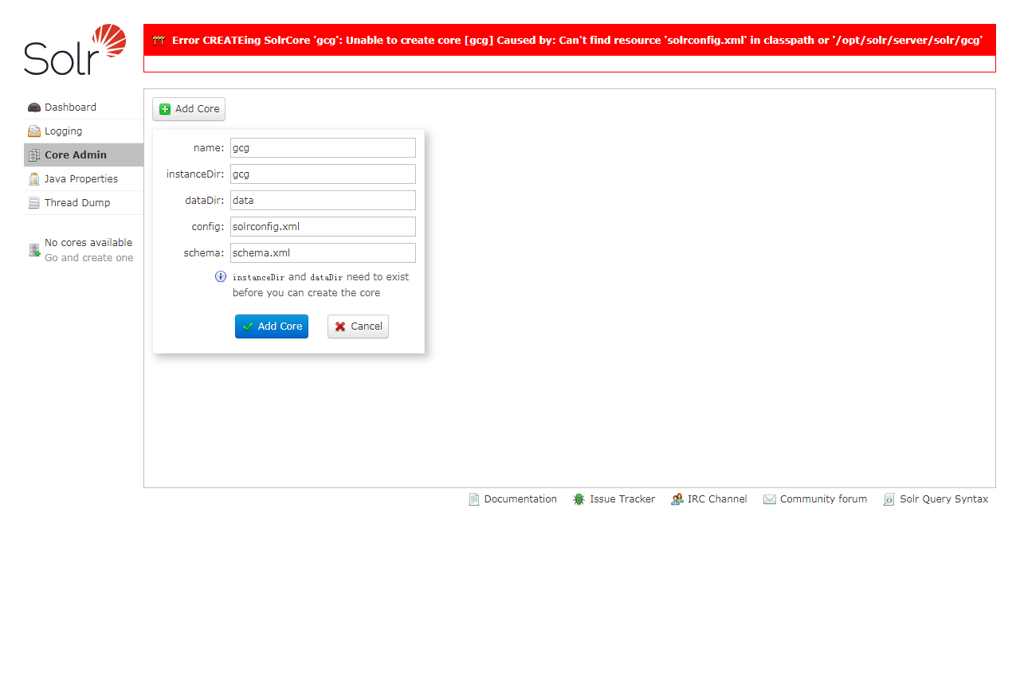Screen dimensions: 1020x688
Task: Click the Dashboard gauge icon
Action: [x=34, y=107]
